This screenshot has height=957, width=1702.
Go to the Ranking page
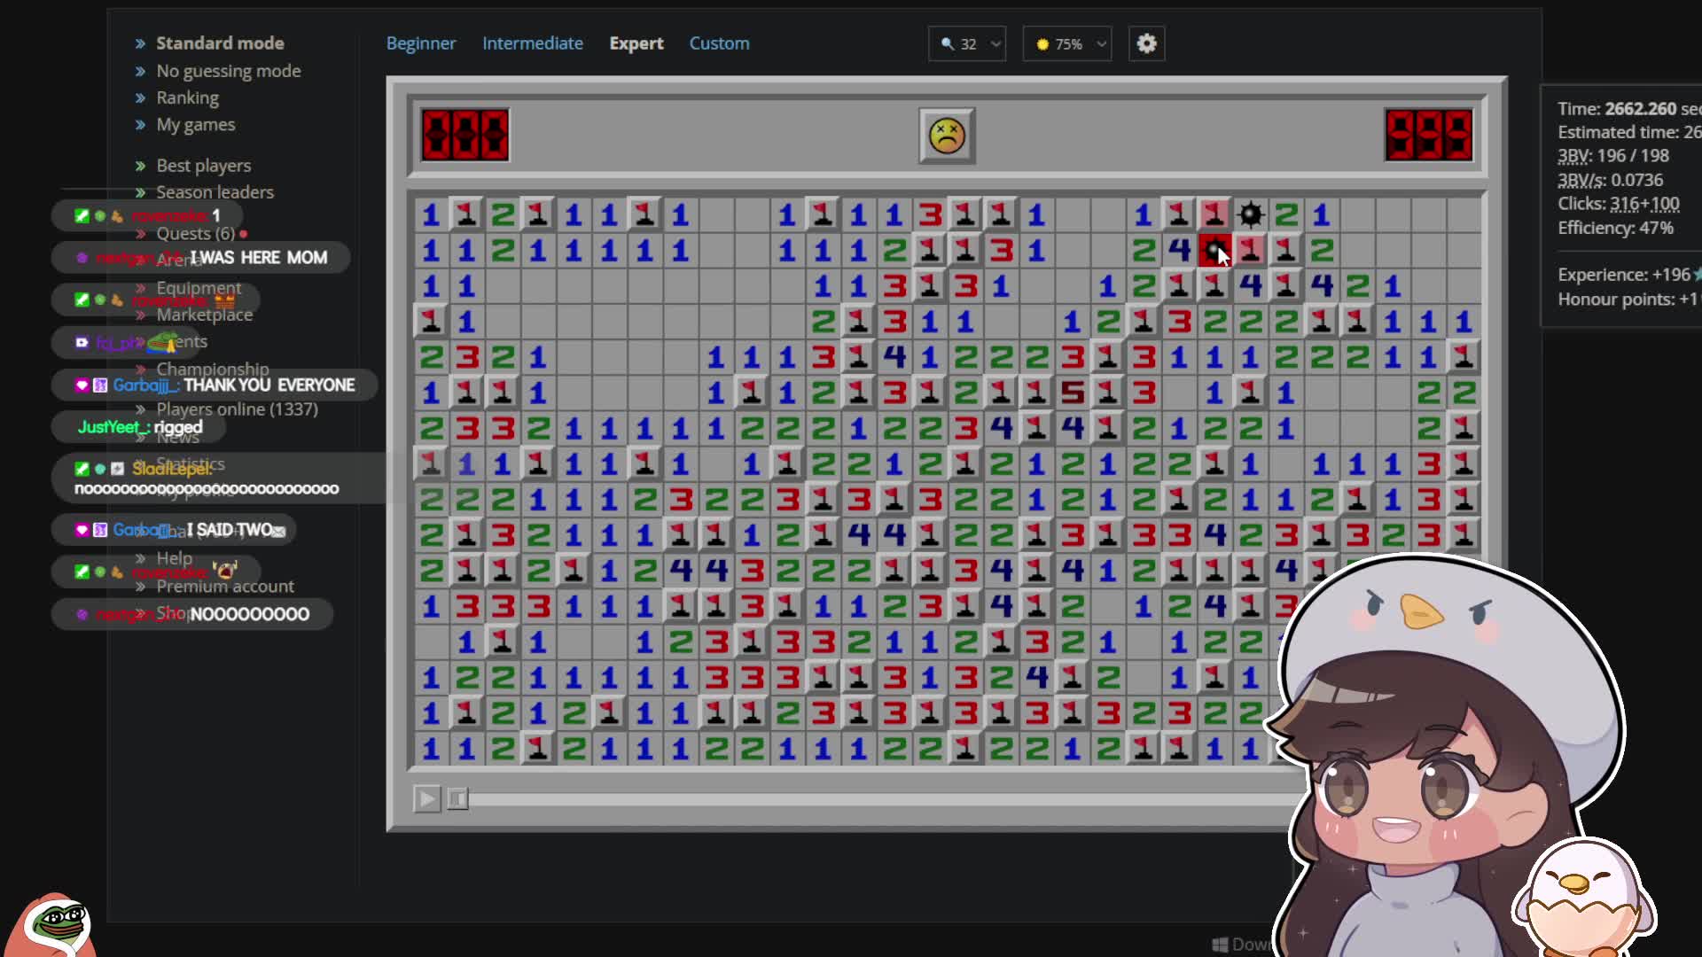(187, 97)
